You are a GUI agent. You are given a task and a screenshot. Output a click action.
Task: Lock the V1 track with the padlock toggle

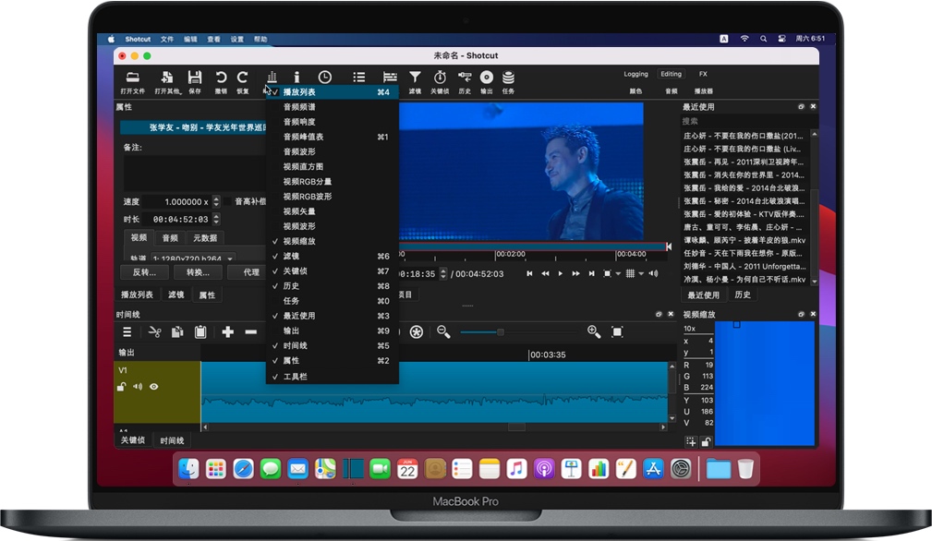click(x=122, y=387)
